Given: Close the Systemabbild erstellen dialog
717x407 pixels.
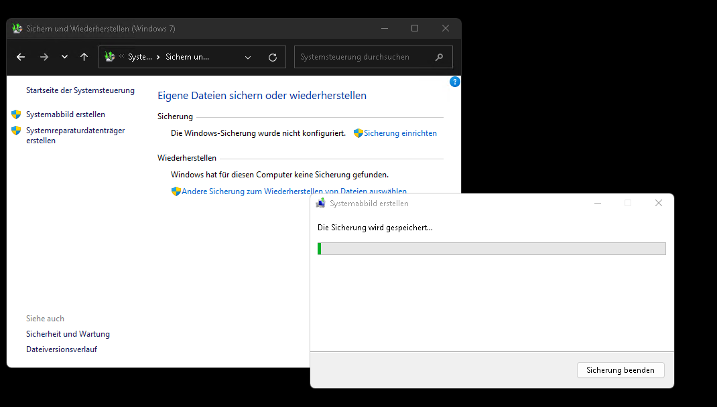Looking at the screenshot, I should coord(659,203).
